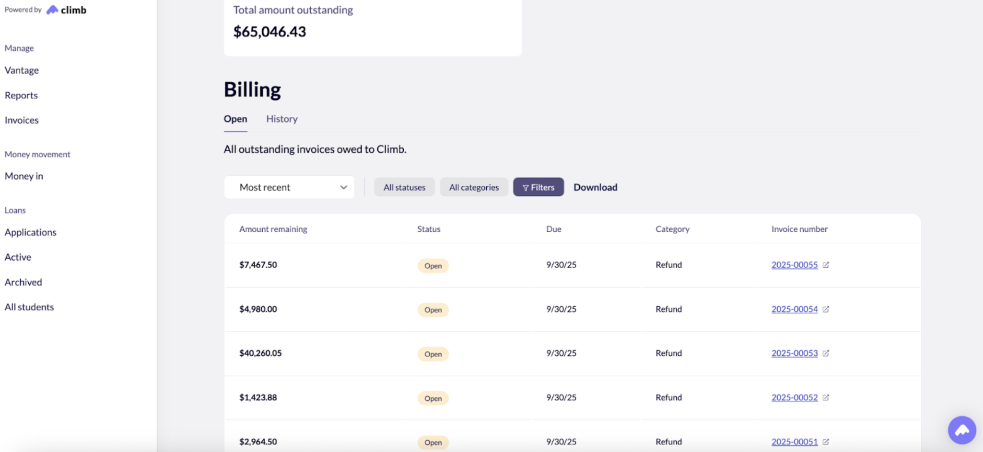This screenshot has height=452, width=983.
Task: Click external link icon beside invoice 2025-00055
Action: (826, 265)
